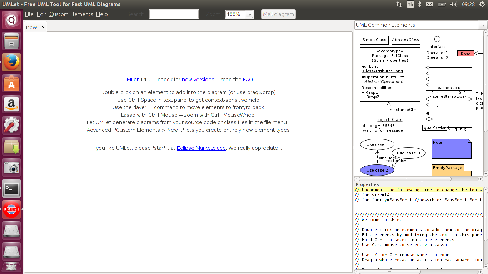Open the Help menu
The image size is (488, 274).
pos(102,14)
